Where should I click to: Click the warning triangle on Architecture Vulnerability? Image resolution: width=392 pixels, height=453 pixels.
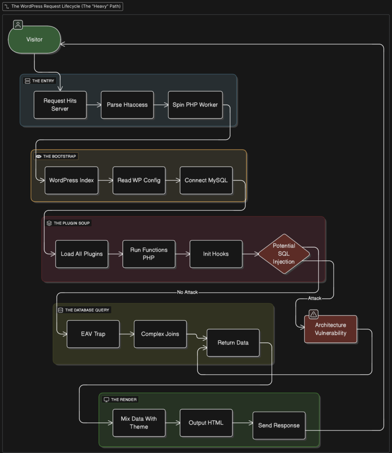click(313, 314)
